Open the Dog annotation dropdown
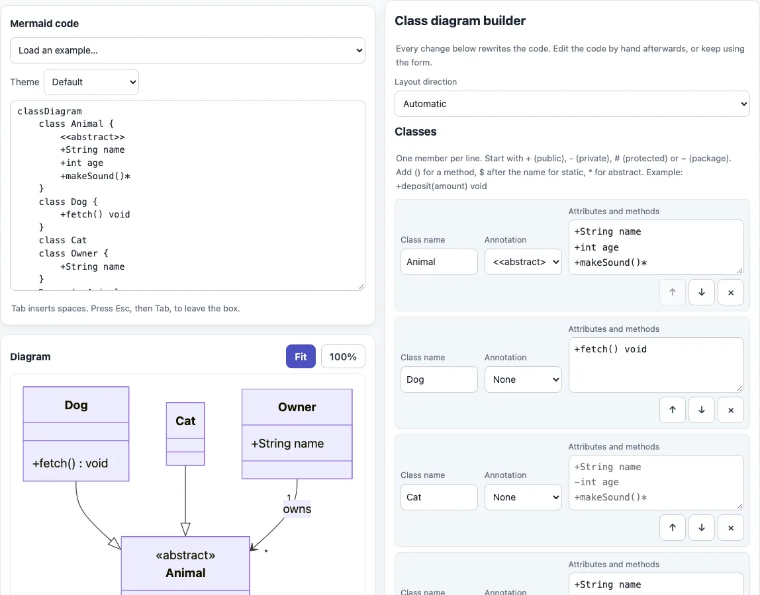Viewport: 760px width, 595px height. point(523,379)
